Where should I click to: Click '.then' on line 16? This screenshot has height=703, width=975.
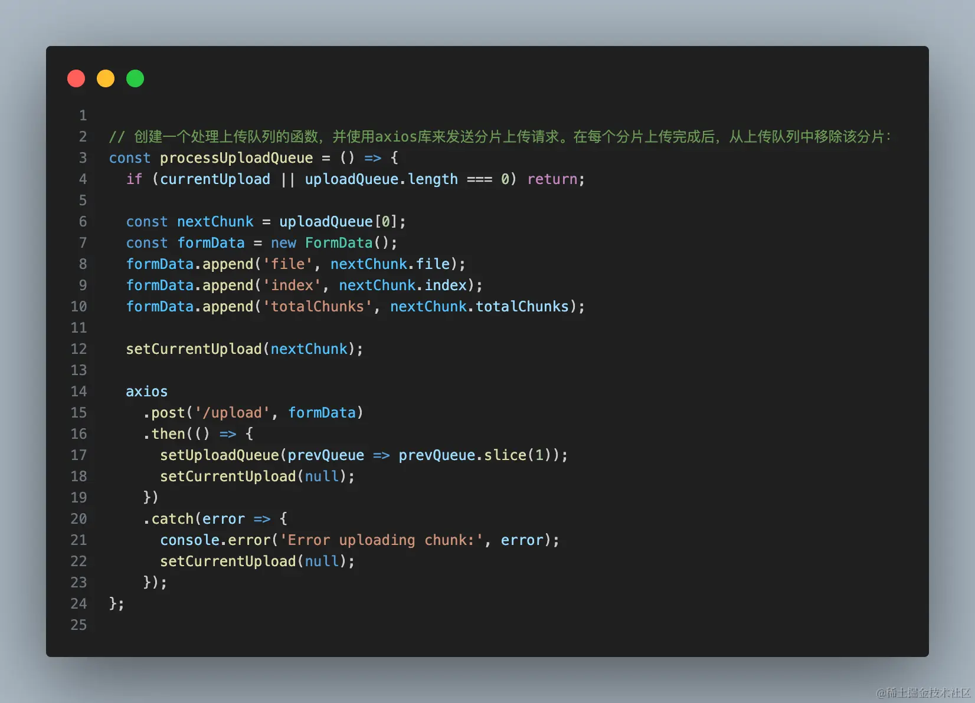[164, 434]
